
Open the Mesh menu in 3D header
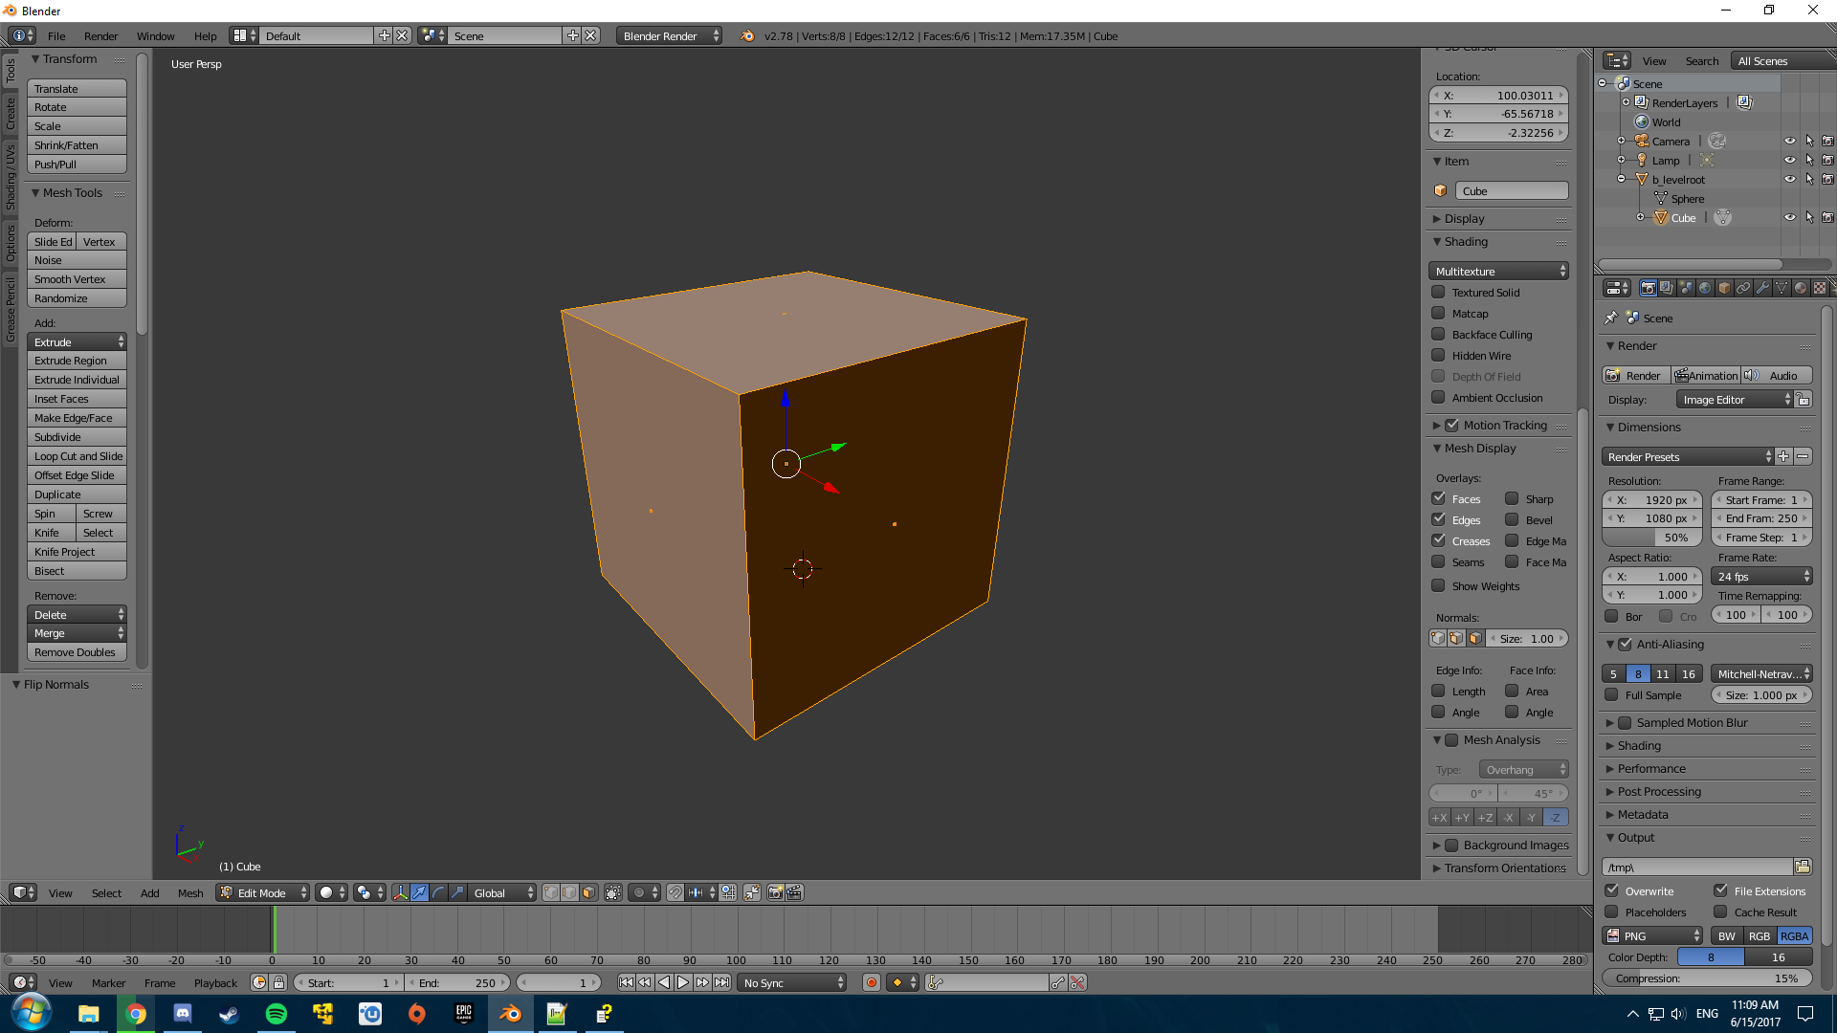[190, 893]
